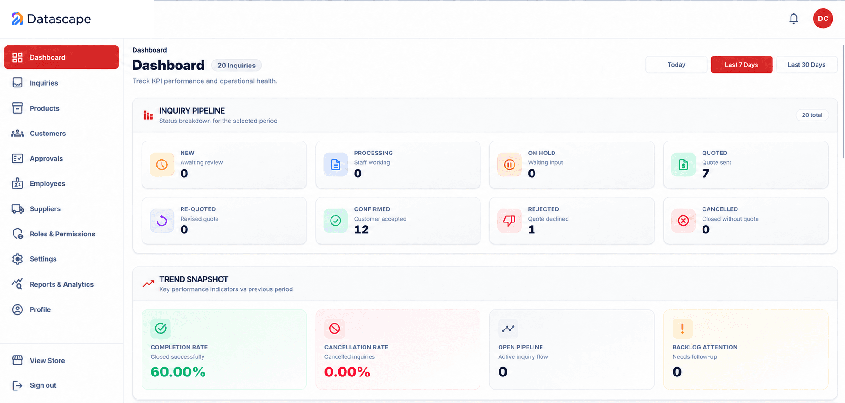Click the Completion Rate check icon

click(161, 329)
